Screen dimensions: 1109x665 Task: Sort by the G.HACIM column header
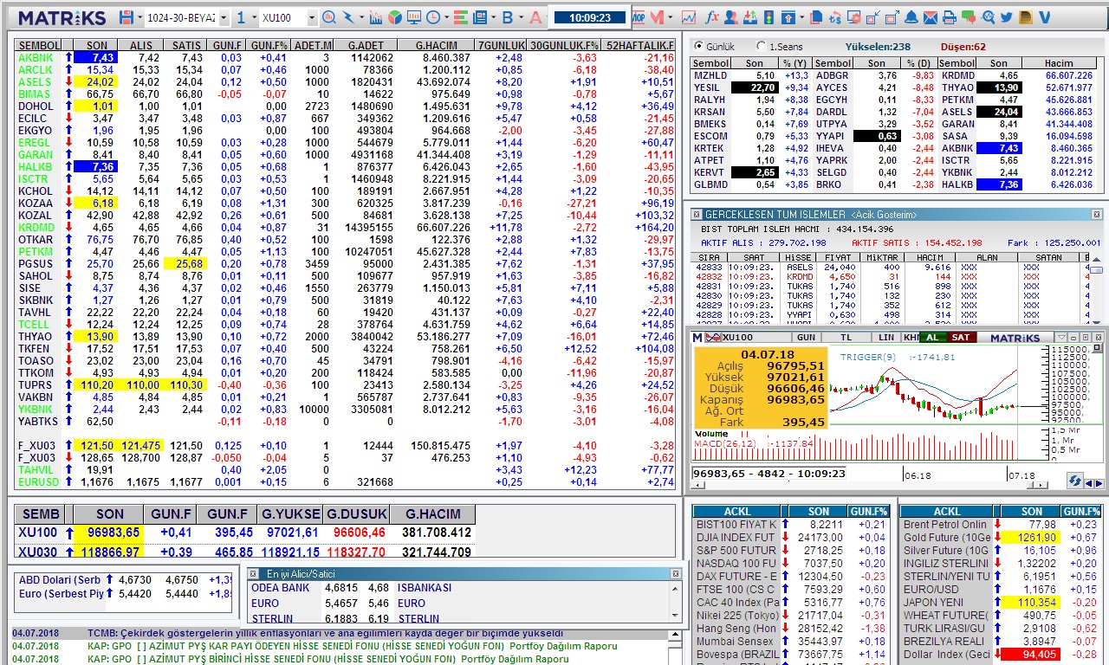coord(435,45)
